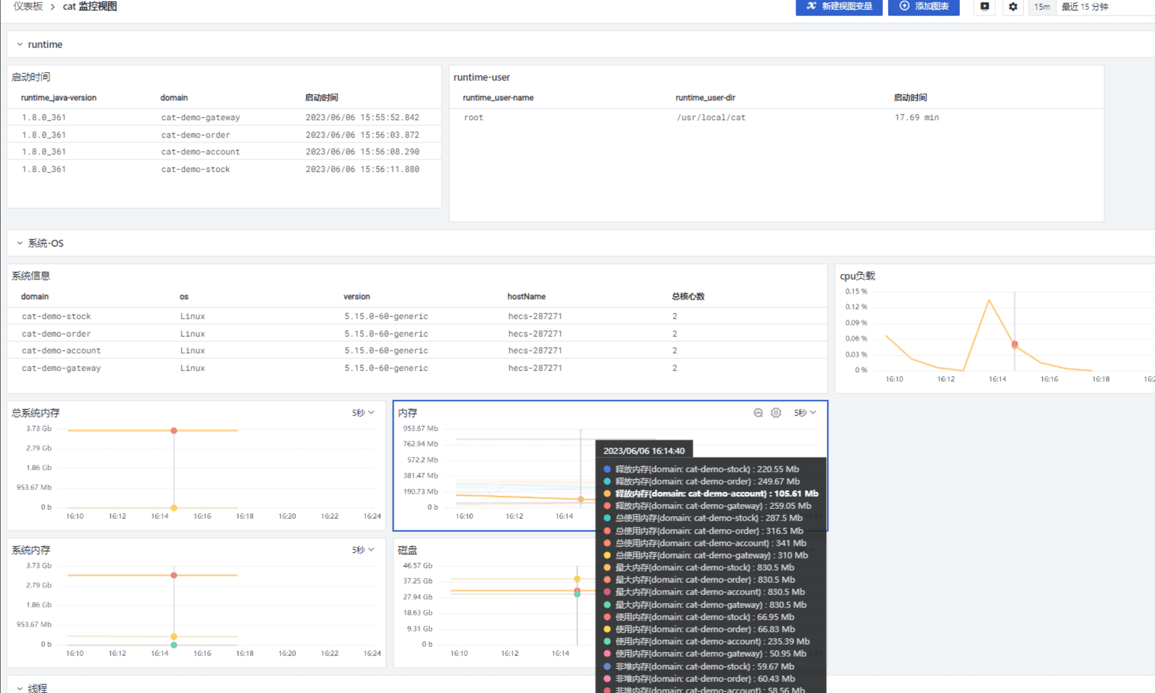This screenshot has width=1155, height=693.
Task: Click 添加图表 button
Action: point(923,6)
